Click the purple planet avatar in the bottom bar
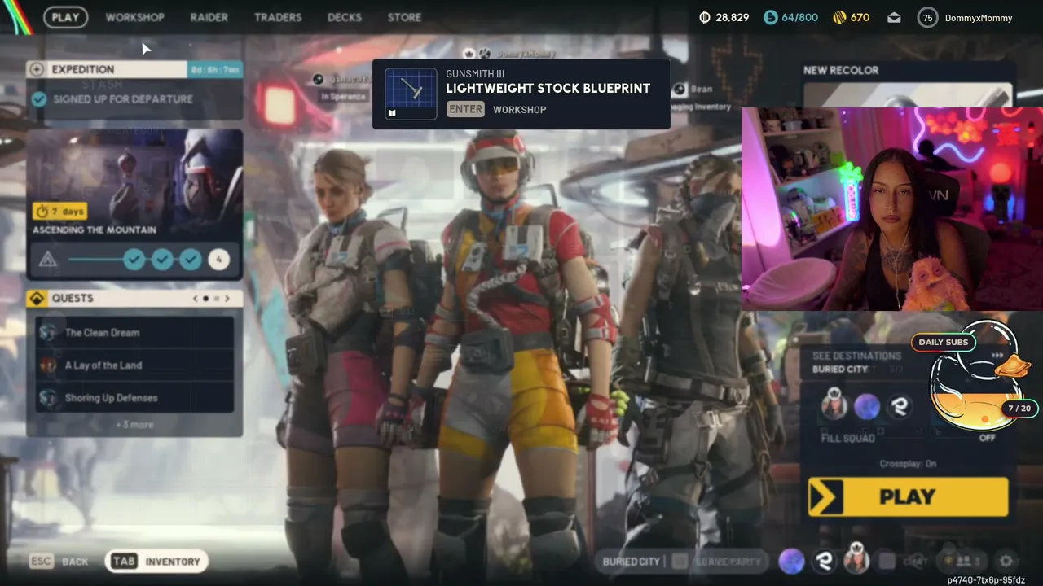 click(x=791, y=561)
